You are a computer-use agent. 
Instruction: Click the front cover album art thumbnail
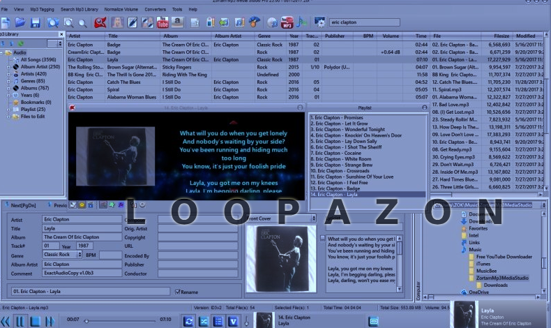[281, 259]
